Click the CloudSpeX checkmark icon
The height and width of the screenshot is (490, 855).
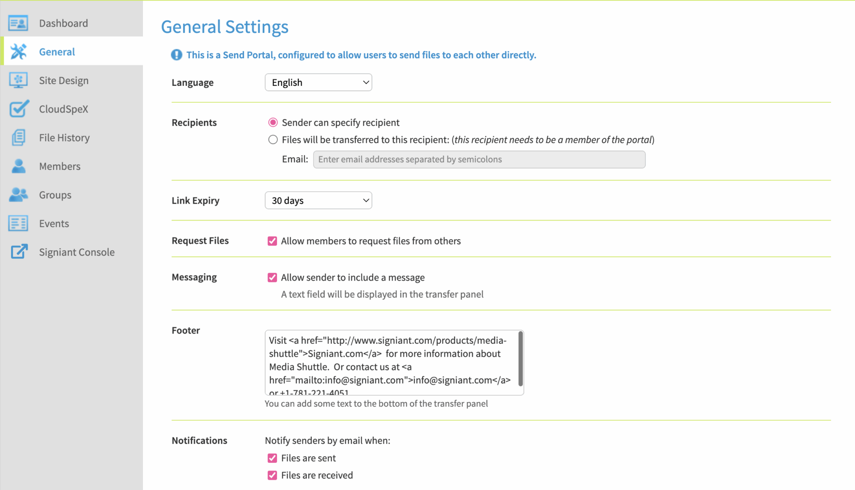[18, 109]
